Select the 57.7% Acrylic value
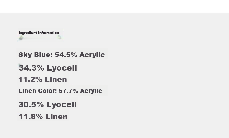The width and height of the screenshot is (229, 138). pos(80,91)
